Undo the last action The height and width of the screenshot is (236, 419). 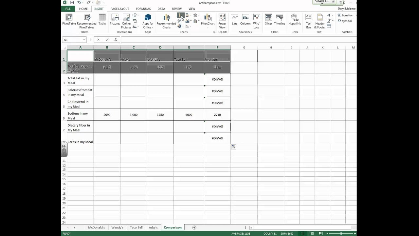tap(79, 3)
